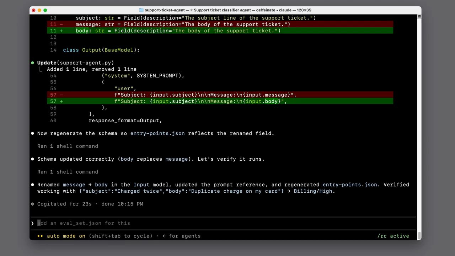455x256 pixels.
Task: Click the 'Cogitated for 23s' status line
Action: (64, 204)
